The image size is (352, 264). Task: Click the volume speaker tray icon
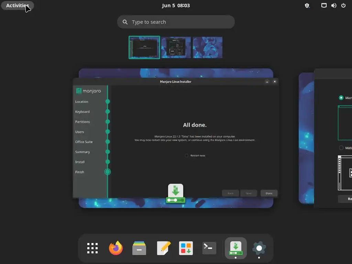(333, 5)
